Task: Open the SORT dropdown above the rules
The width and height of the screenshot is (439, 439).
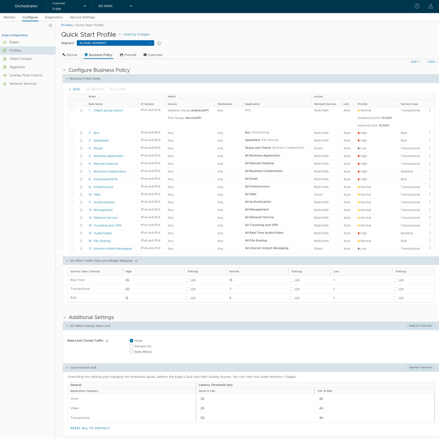Action: click(415, 62)
